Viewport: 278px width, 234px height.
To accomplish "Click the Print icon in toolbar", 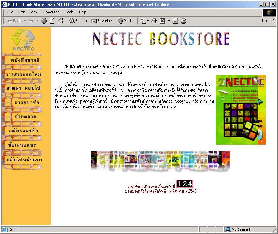I will coord(154,21).
